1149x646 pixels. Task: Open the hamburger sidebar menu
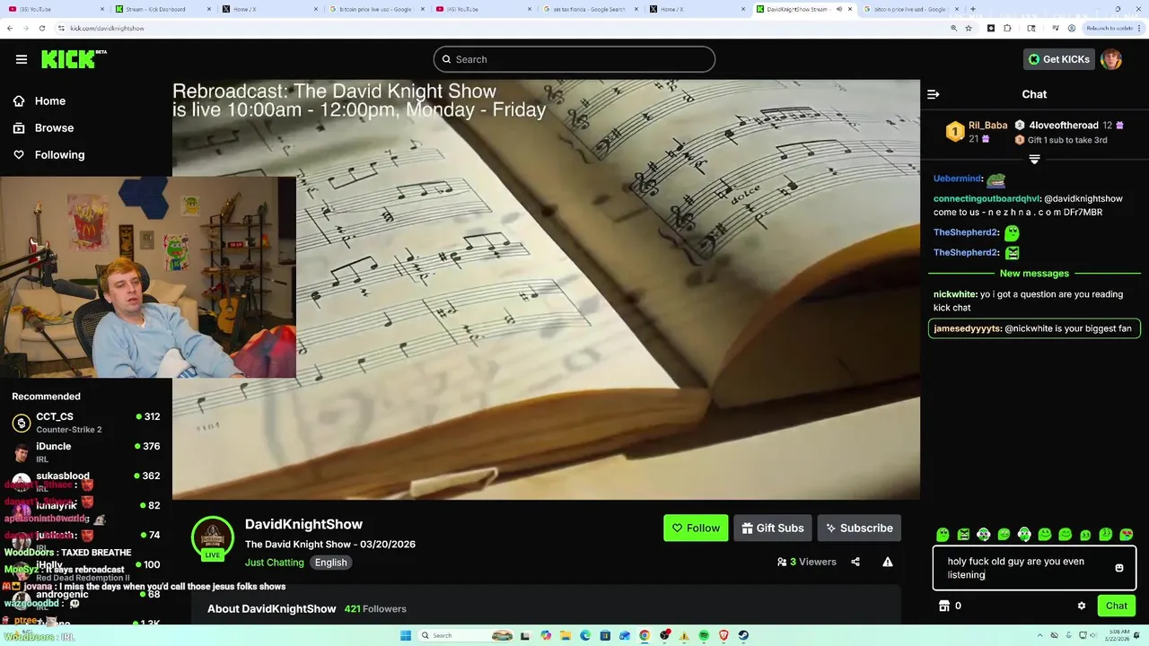click(22, 59)
